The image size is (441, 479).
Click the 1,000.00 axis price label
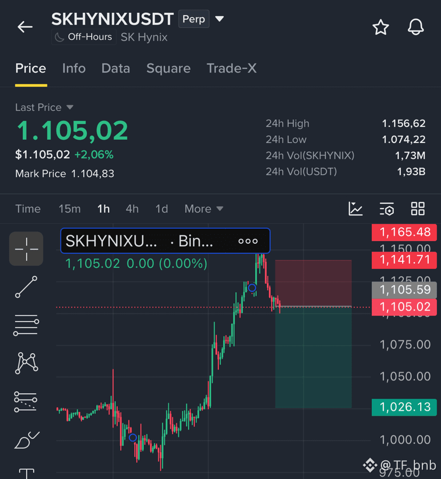tap(405, 440)
